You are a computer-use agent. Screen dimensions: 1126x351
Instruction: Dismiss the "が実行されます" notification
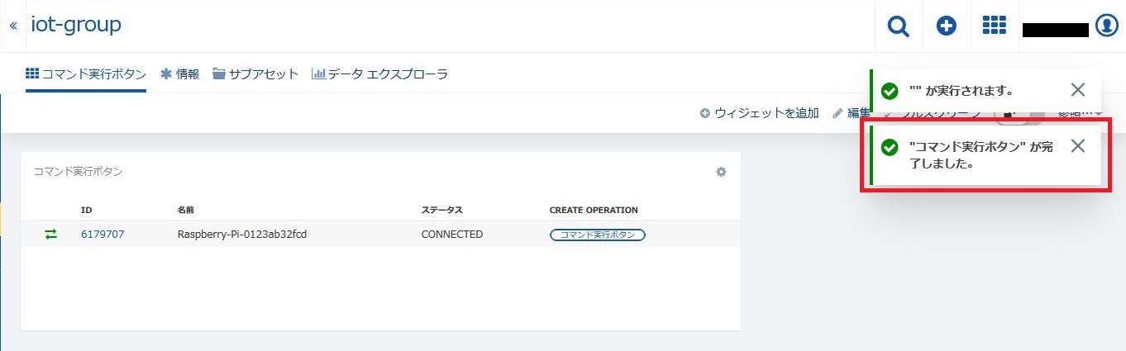pos(1077,90)
